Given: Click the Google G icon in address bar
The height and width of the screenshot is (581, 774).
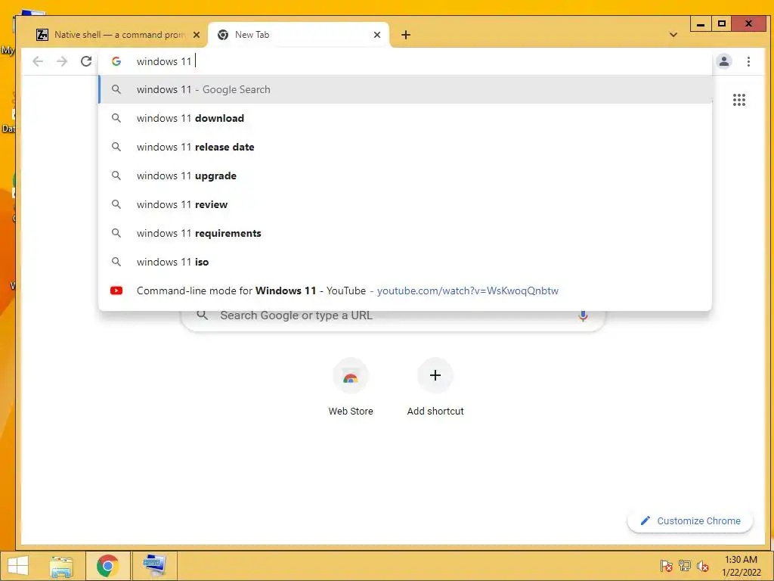Looking at the screenshot, I should point(116,61).
